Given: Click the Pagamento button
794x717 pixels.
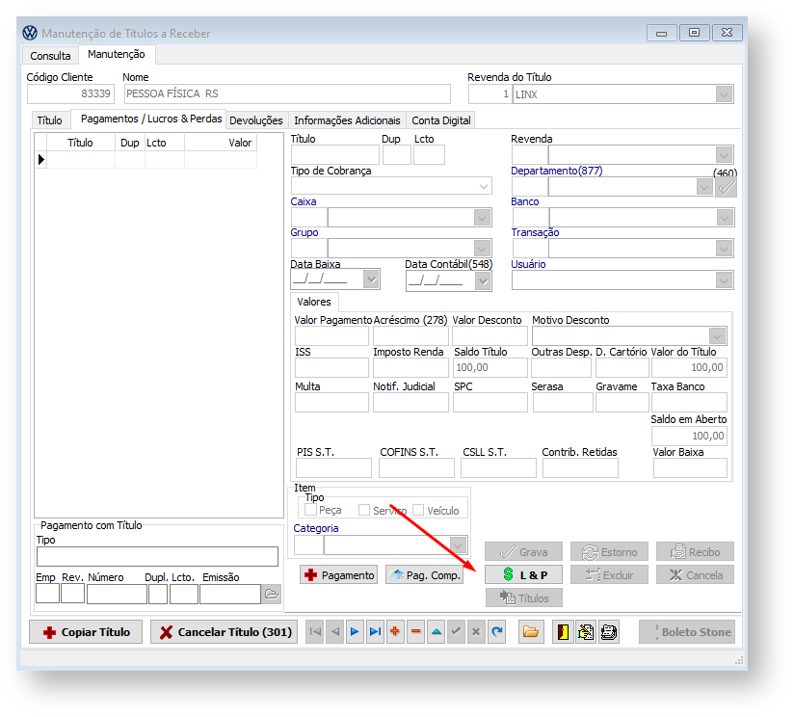Looking at the screenshot, I should pos(339,575).
